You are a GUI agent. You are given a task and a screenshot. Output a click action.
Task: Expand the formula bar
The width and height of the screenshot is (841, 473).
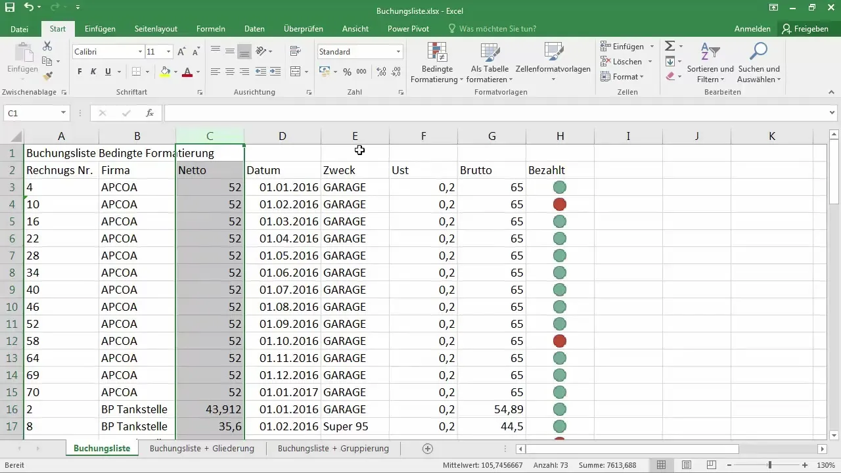pos(833,113)
